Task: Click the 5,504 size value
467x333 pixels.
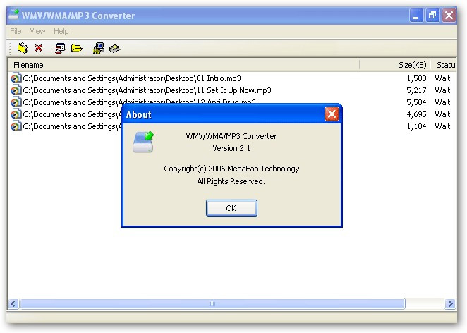Action: tap(416, 102)
